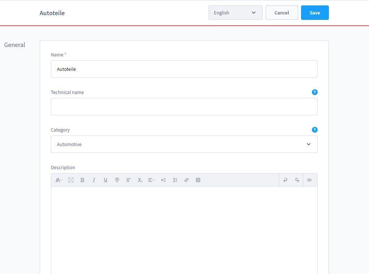Apply italic formatting in description toolbar
The width and height of the screenshot is (369, 274).
[94, 180]
